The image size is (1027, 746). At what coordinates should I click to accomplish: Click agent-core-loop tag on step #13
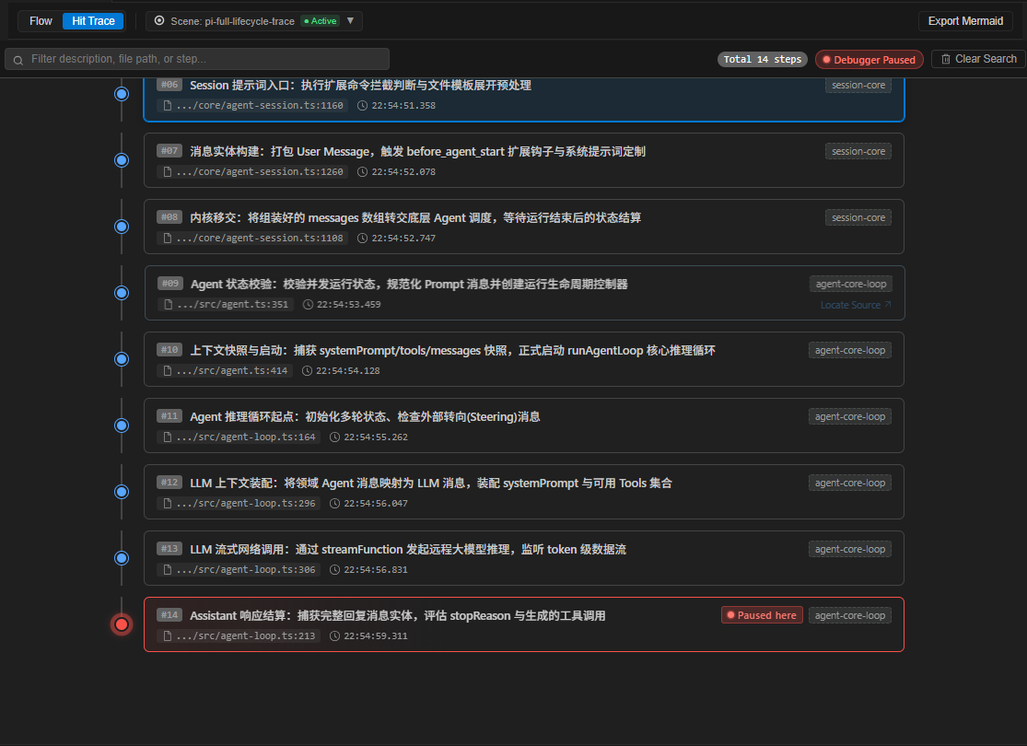click(x=850, y=549)
